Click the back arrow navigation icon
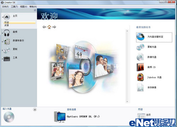The image size is (177, 127). click(44, 27)
